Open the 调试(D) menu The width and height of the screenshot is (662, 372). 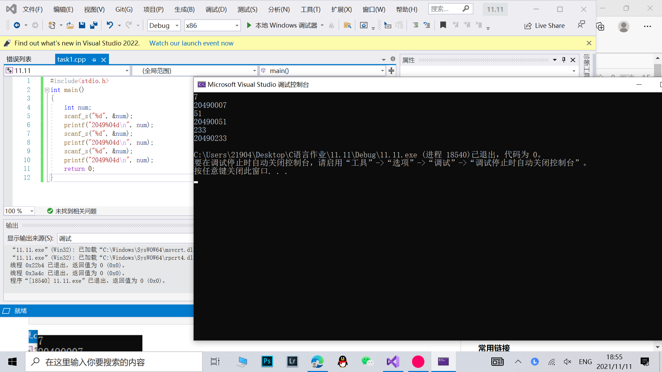(216, 9)
